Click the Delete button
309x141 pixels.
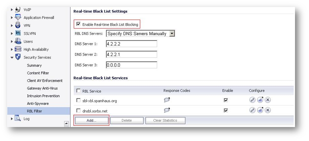[127, 120]
